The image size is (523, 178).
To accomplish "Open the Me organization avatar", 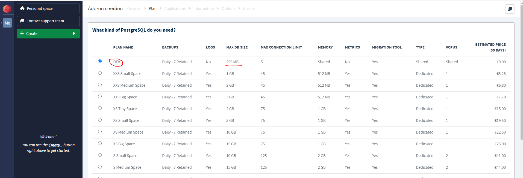I will pos(7,23).
